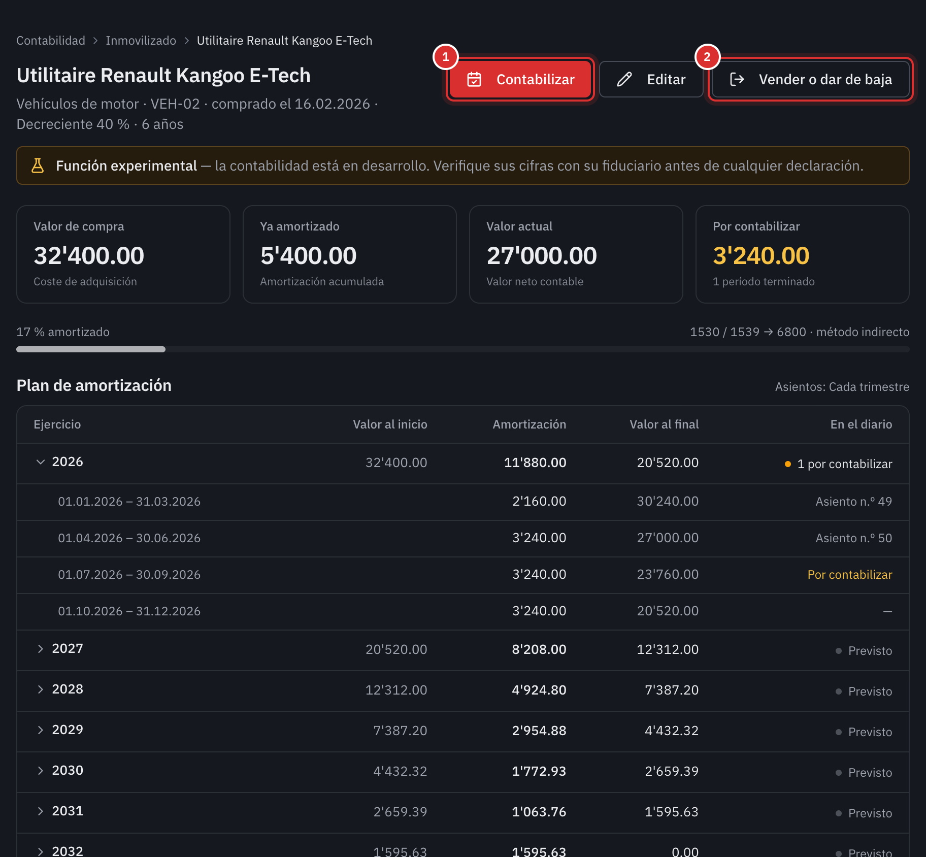Click the 'En el diario' column header

click(x=861, y=424)
